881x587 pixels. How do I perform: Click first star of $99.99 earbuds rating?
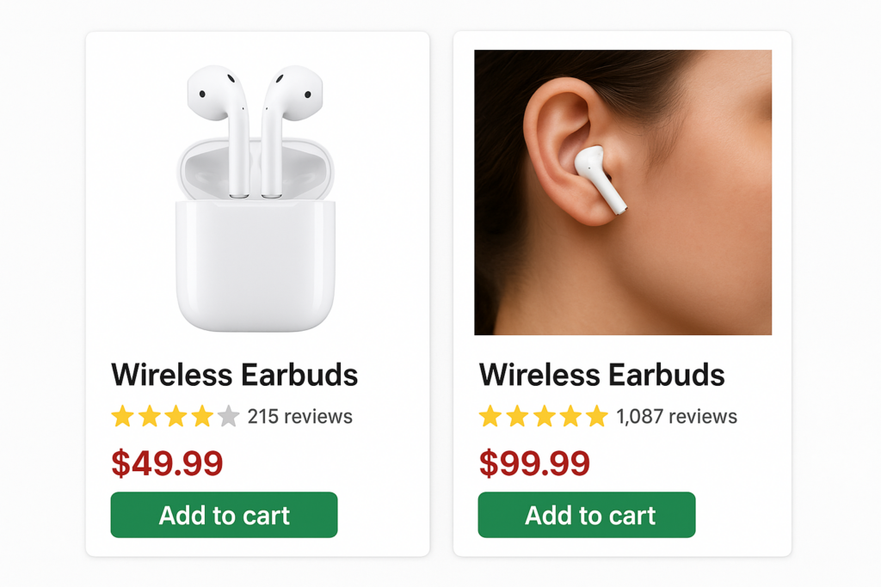click(x=490, y=416)
